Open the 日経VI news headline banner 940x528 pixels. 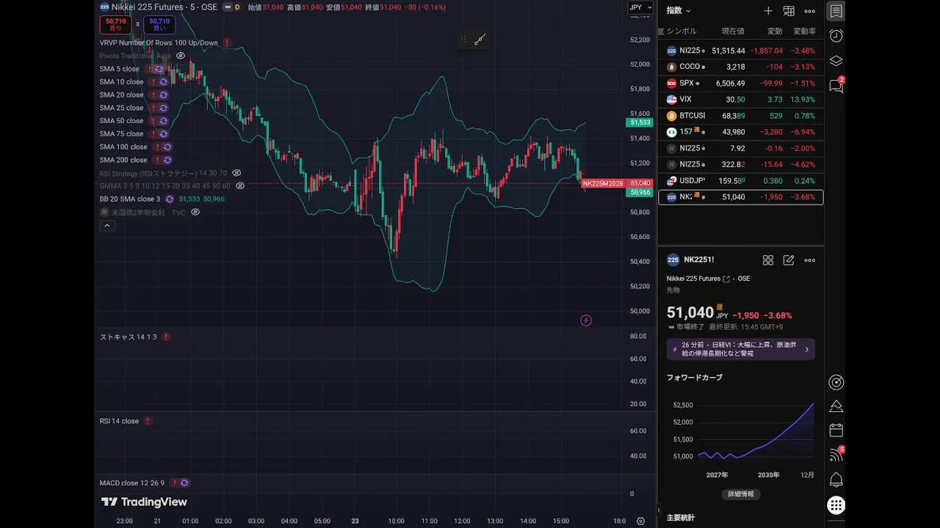(x=740, y=349)
